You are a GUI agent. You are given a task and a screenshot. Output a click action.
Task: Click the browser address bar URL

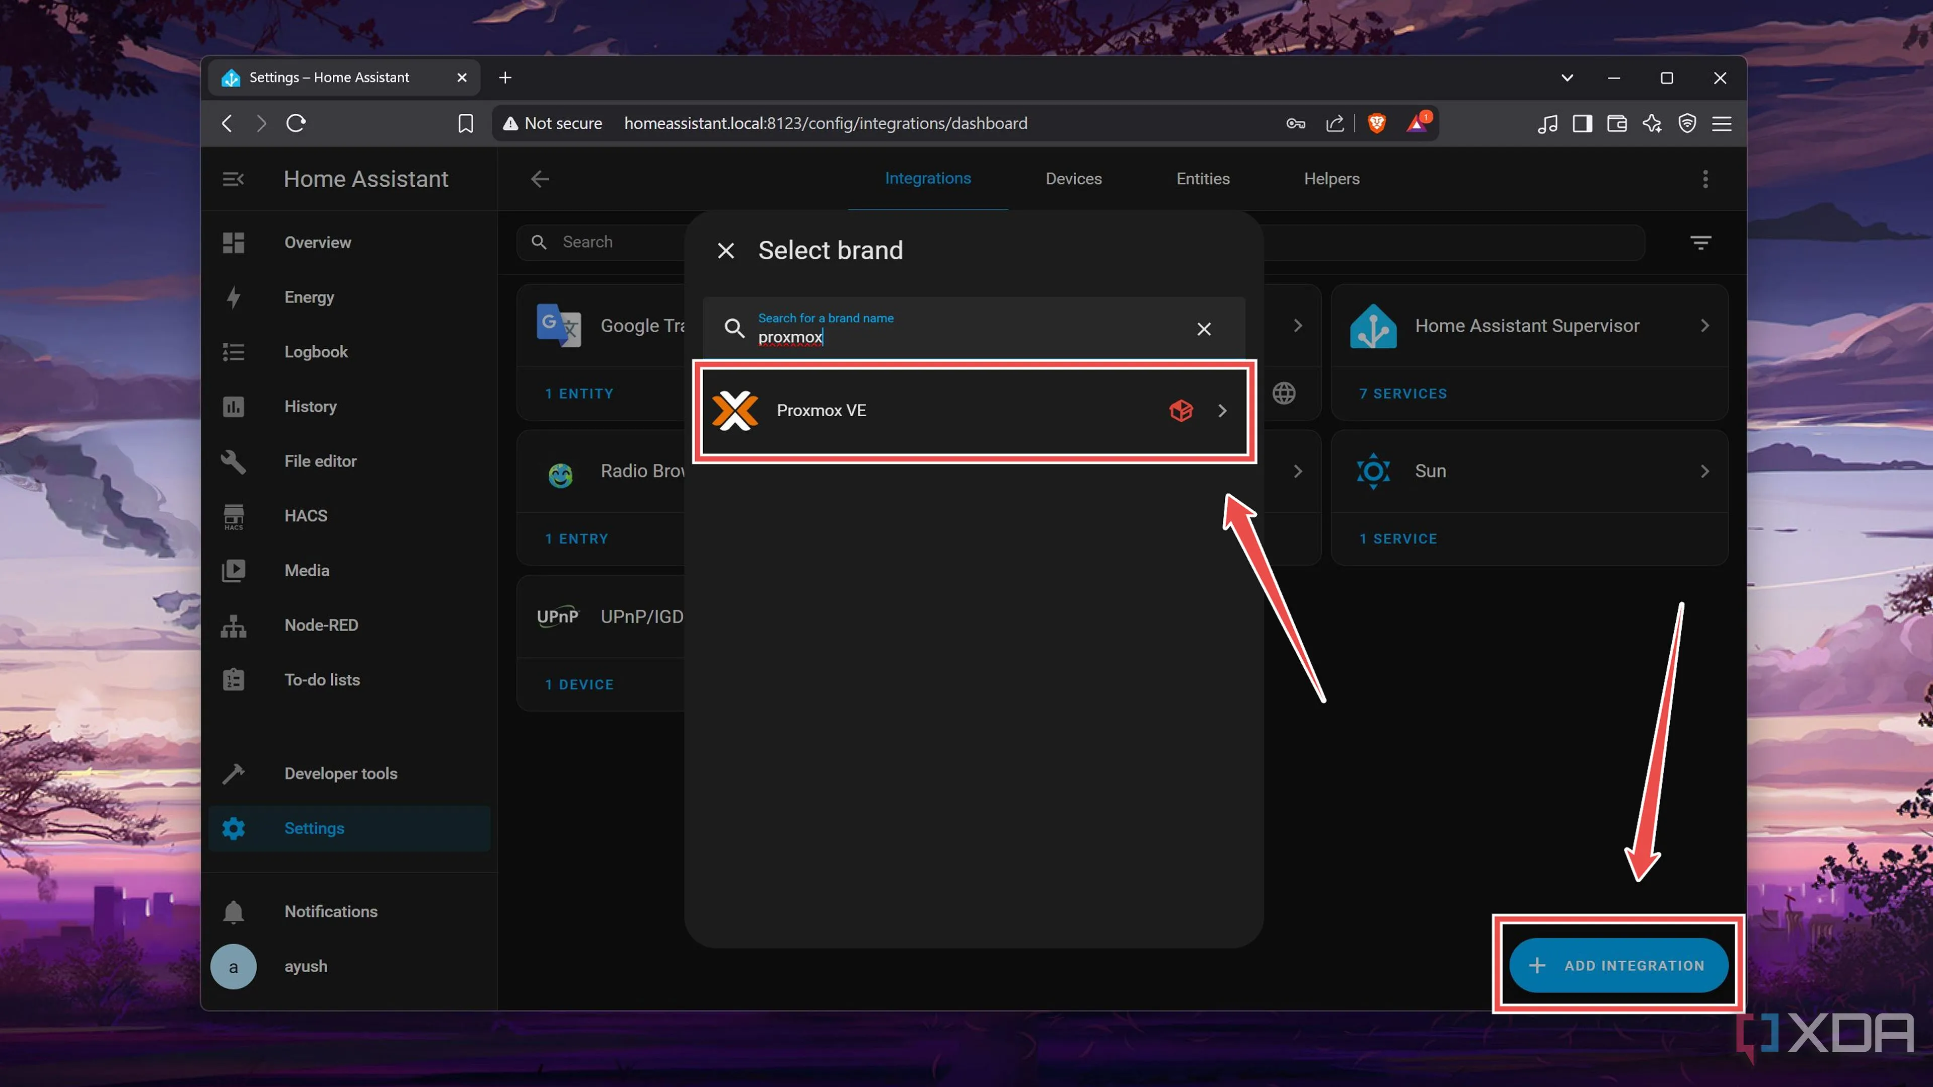pos(826,123)
